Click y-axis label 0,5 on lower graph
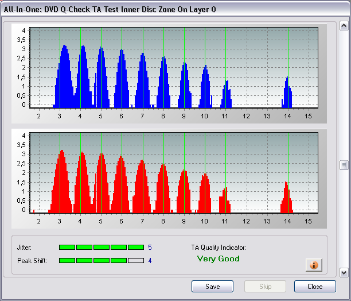This screenshot has width=351, height=301. 21,200
